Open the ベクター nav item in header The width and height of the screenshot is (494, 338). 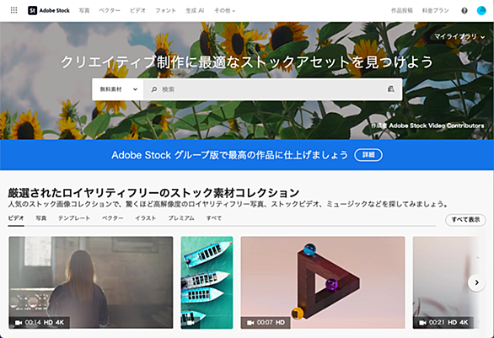(110, 11)
